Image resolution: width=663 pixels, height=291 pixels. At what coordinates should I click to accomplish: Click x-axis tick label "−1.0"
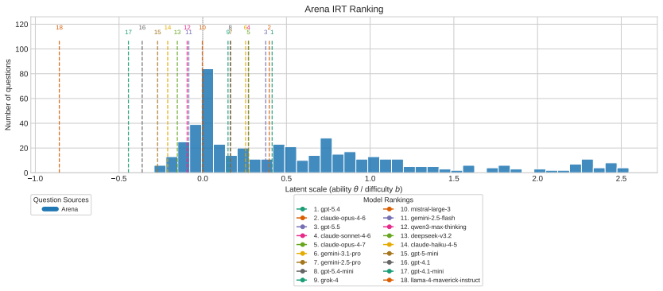(35, 179)
